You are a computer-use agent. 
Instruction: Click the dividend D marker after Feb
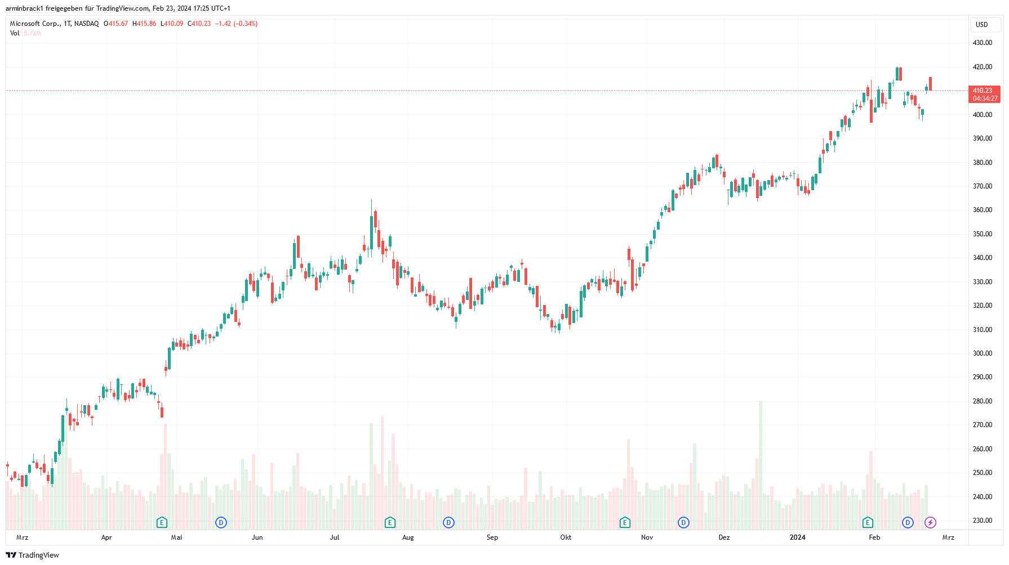coord(908,523)
